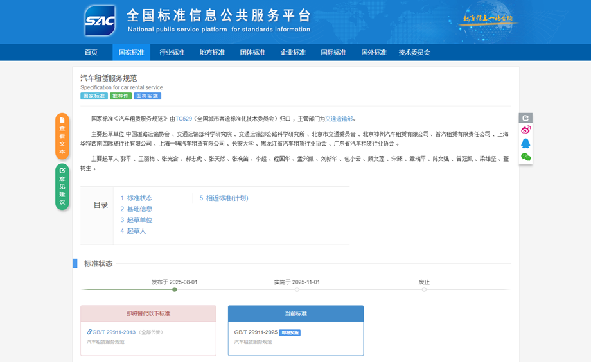Viewport: 591px width, 362px height.
Task: Share page via WeChat icon
Action: click(525, 157)
